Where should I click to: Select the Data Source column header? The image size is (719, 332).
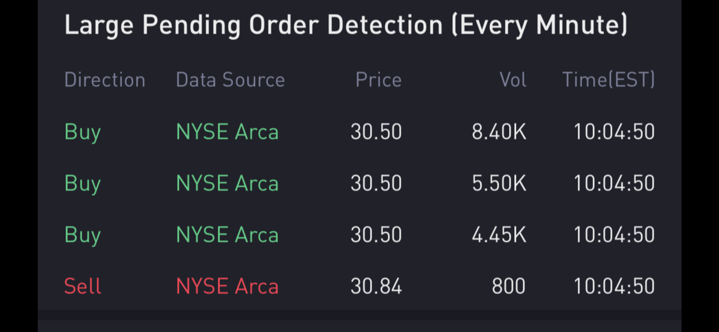pos(231,80)
